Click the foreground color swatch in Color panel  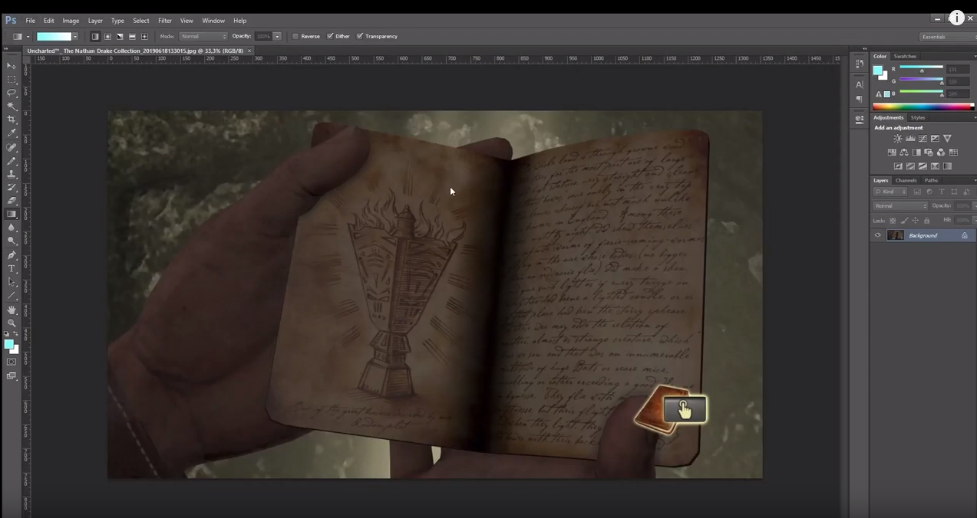click(x=877, y=70)
